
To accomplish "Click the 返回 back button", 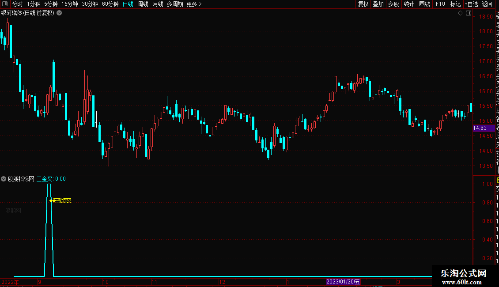I will click(487, 4).
